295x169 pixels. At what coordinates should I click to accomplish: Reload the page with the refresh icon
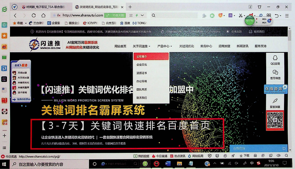pos(34,16)
